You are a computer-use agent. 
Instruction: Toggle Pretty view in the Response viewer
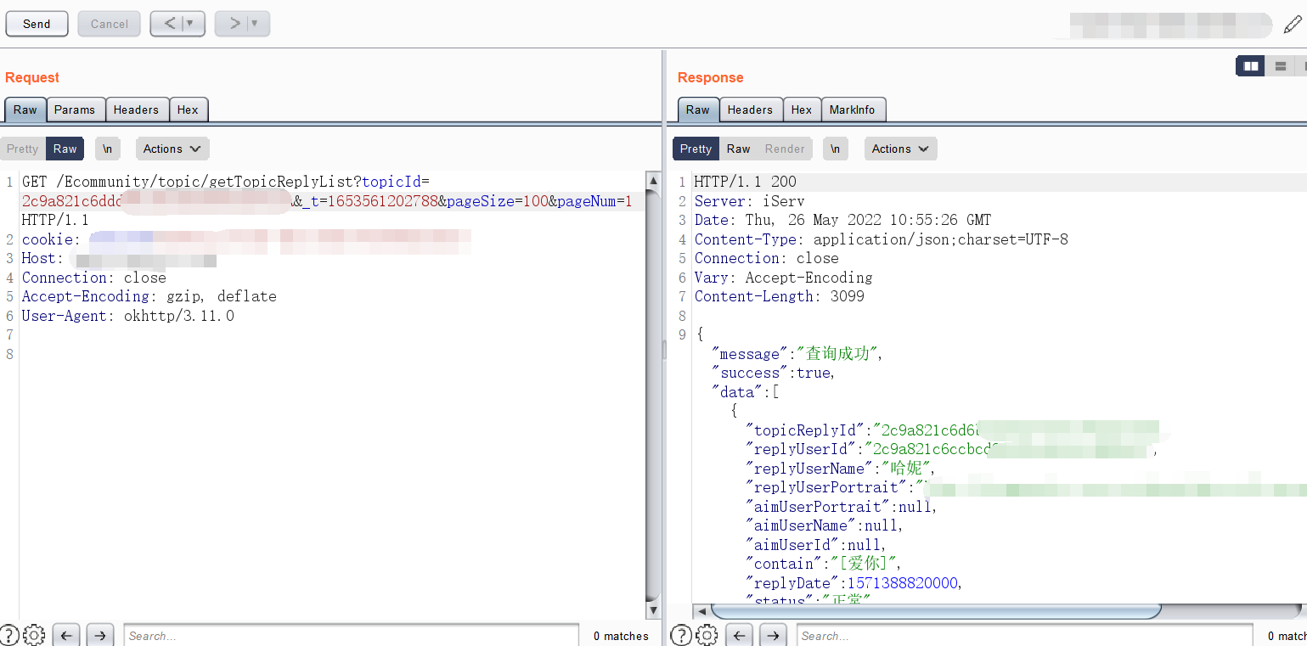pyautogui.click(x=696, y=149)
